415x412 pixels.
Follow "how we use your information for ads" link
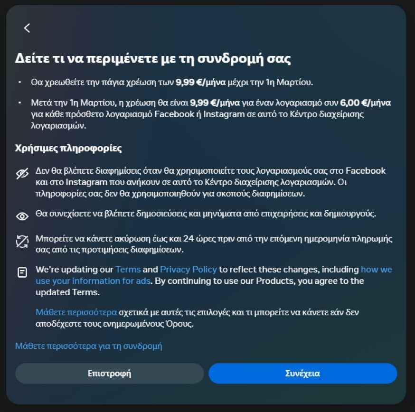pyautogui.click(x=214, y=275)
